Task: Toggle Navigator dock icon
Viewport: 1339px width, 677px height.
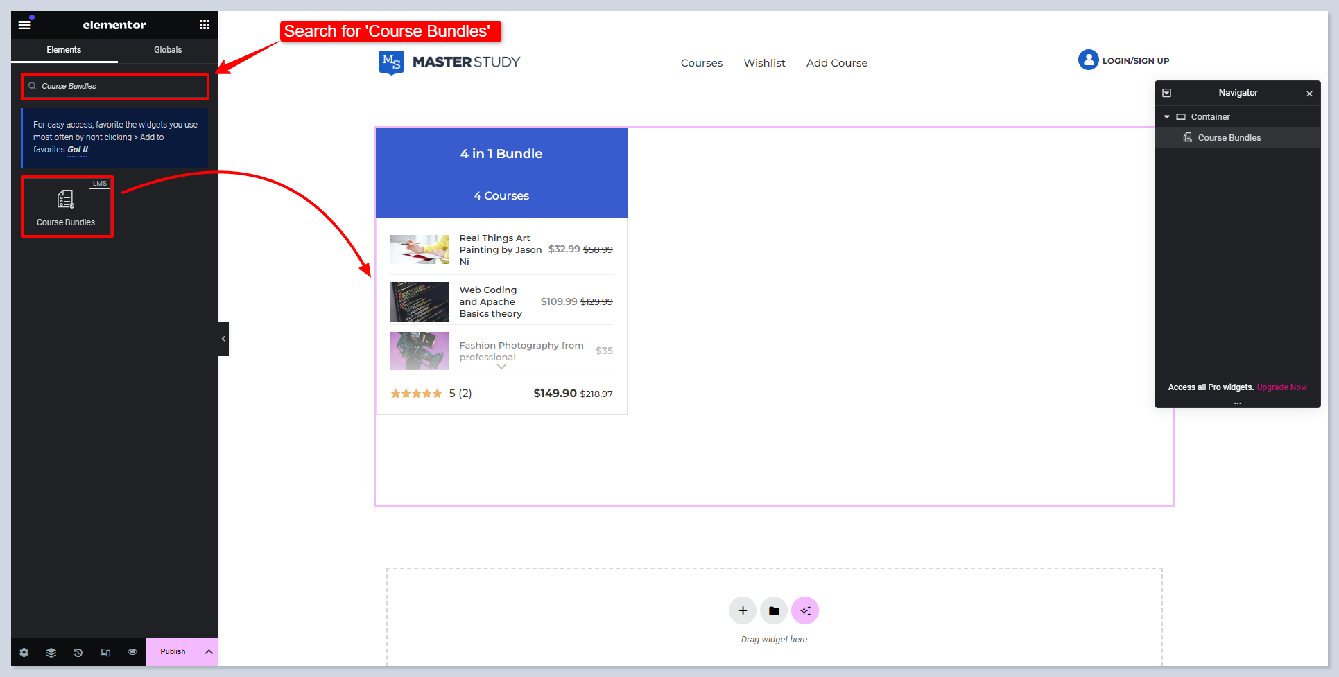Action: [1167, 93]
